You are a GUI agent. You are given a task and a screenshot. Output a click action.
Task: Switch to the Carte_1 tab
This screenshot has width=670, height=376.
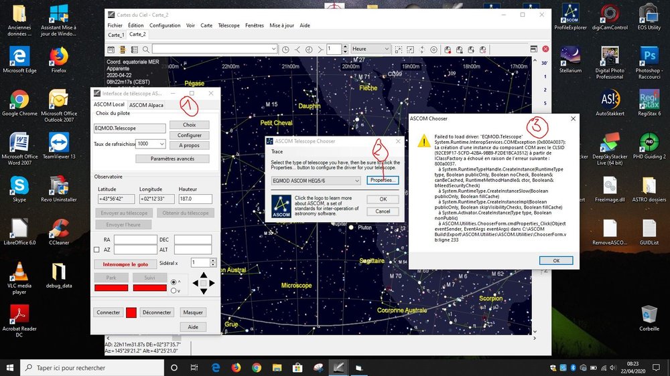pos(116,35)
